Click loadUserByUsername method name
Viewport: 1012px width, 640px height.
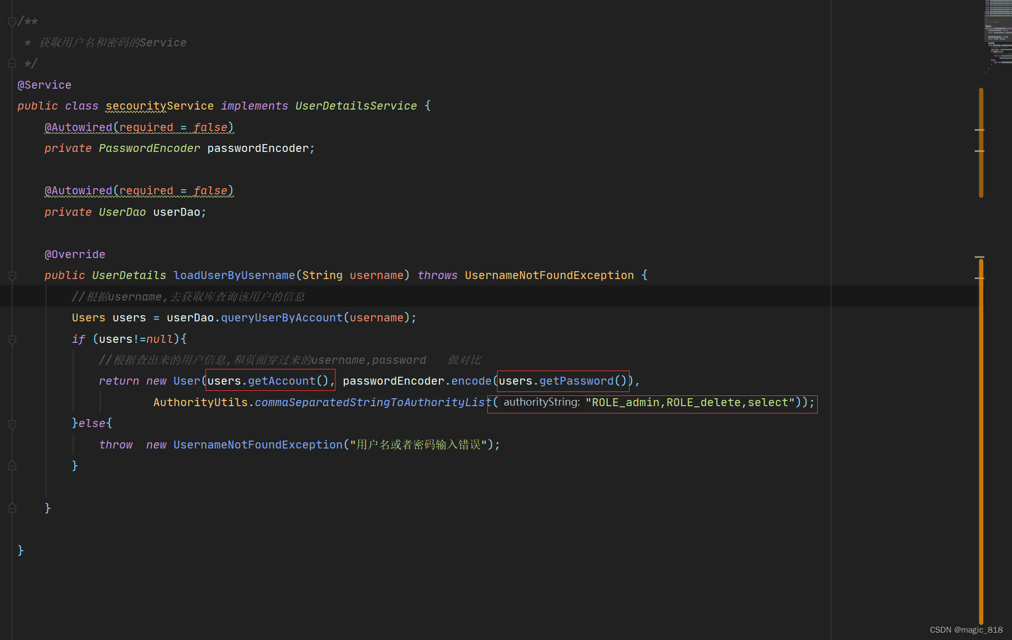(x=234, y=276)
